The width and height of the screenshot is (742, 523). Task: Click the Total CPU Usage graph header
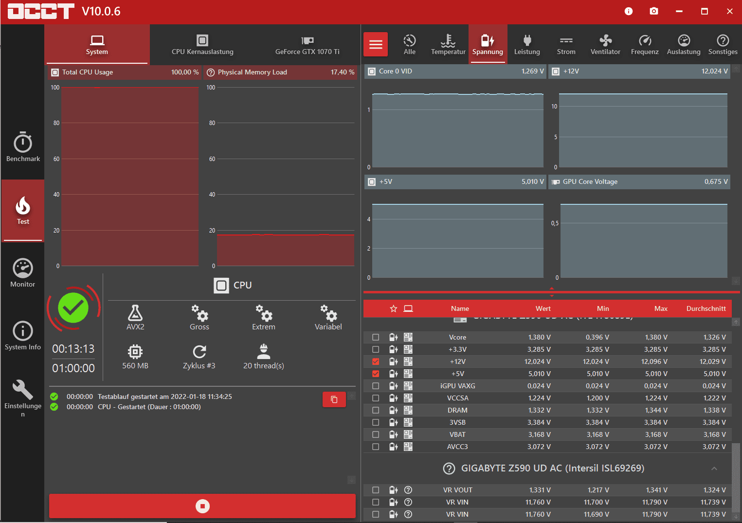(125, 72)
